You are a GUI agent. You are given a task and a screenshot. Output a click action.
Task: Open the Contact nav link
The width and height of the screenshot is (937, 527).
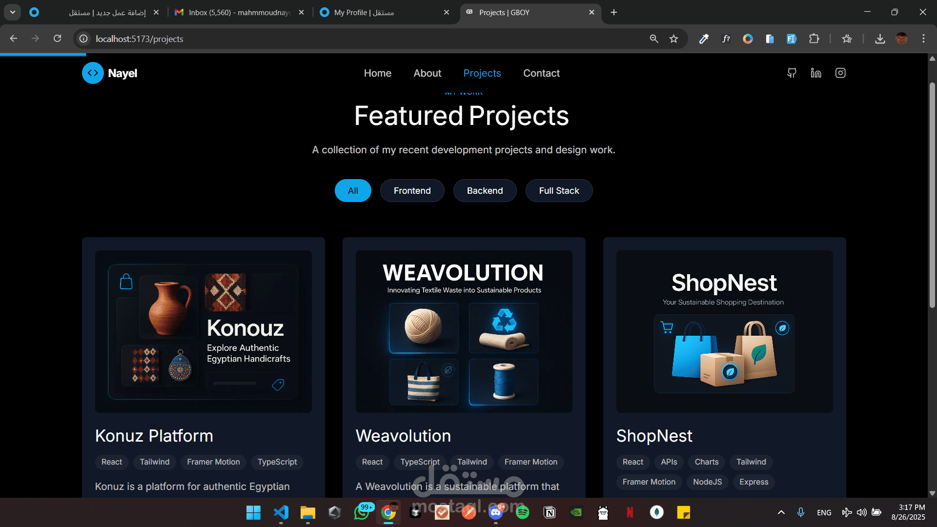coord(541,73)
